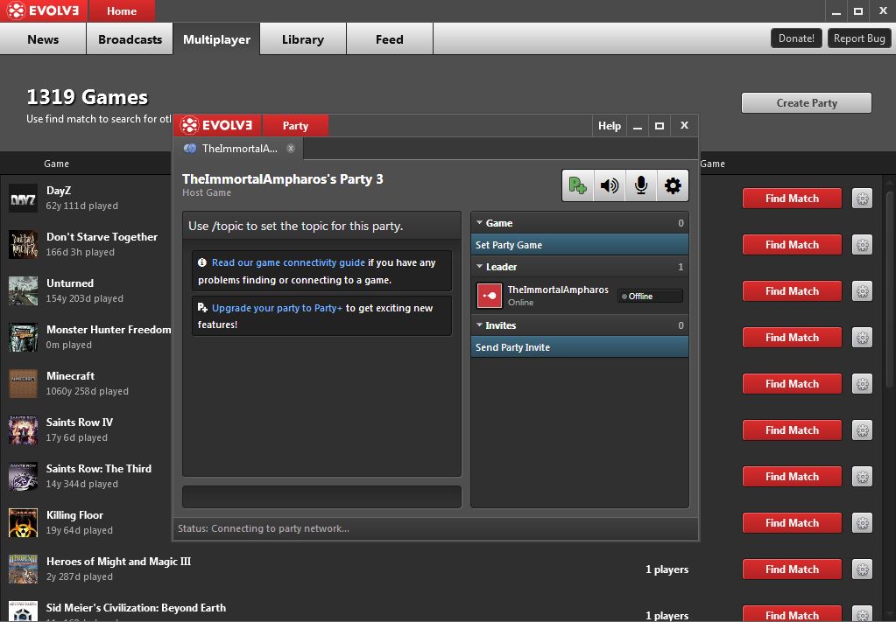The image size is (896, 622).
Task: Click the Create Party button
Action: coord(807,102)
